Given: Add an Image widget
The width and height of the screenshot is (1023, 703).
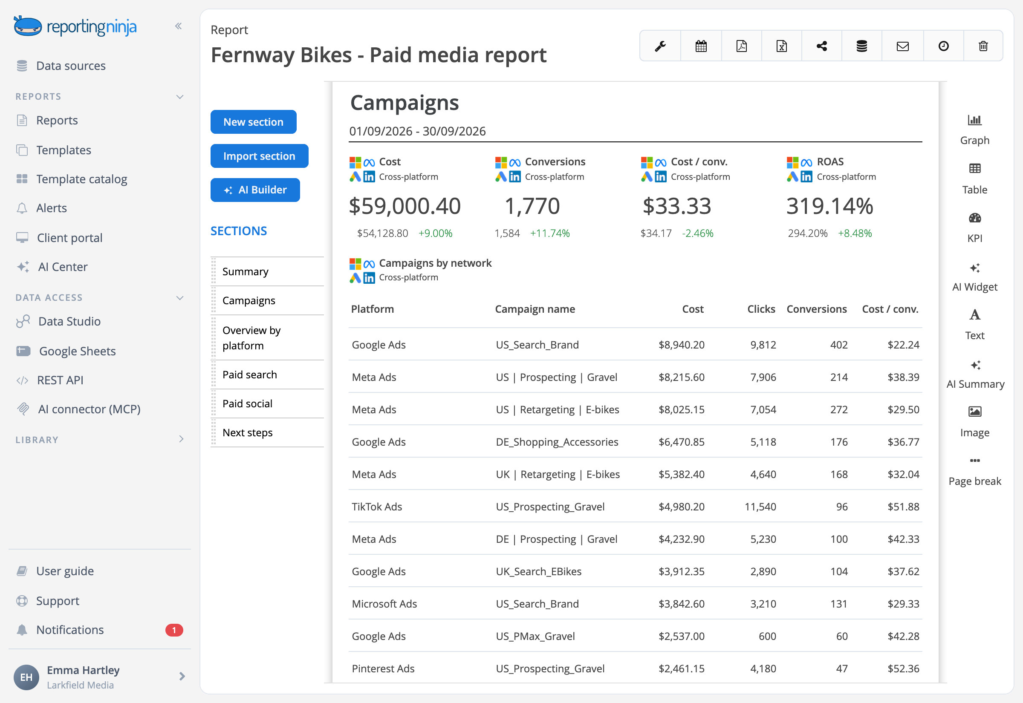Looking at the screenshot, I should pos(974,422).
